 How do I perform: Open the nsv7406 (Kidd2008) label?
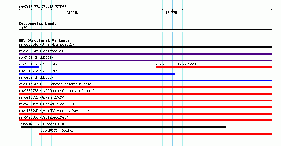click(36, 58)
